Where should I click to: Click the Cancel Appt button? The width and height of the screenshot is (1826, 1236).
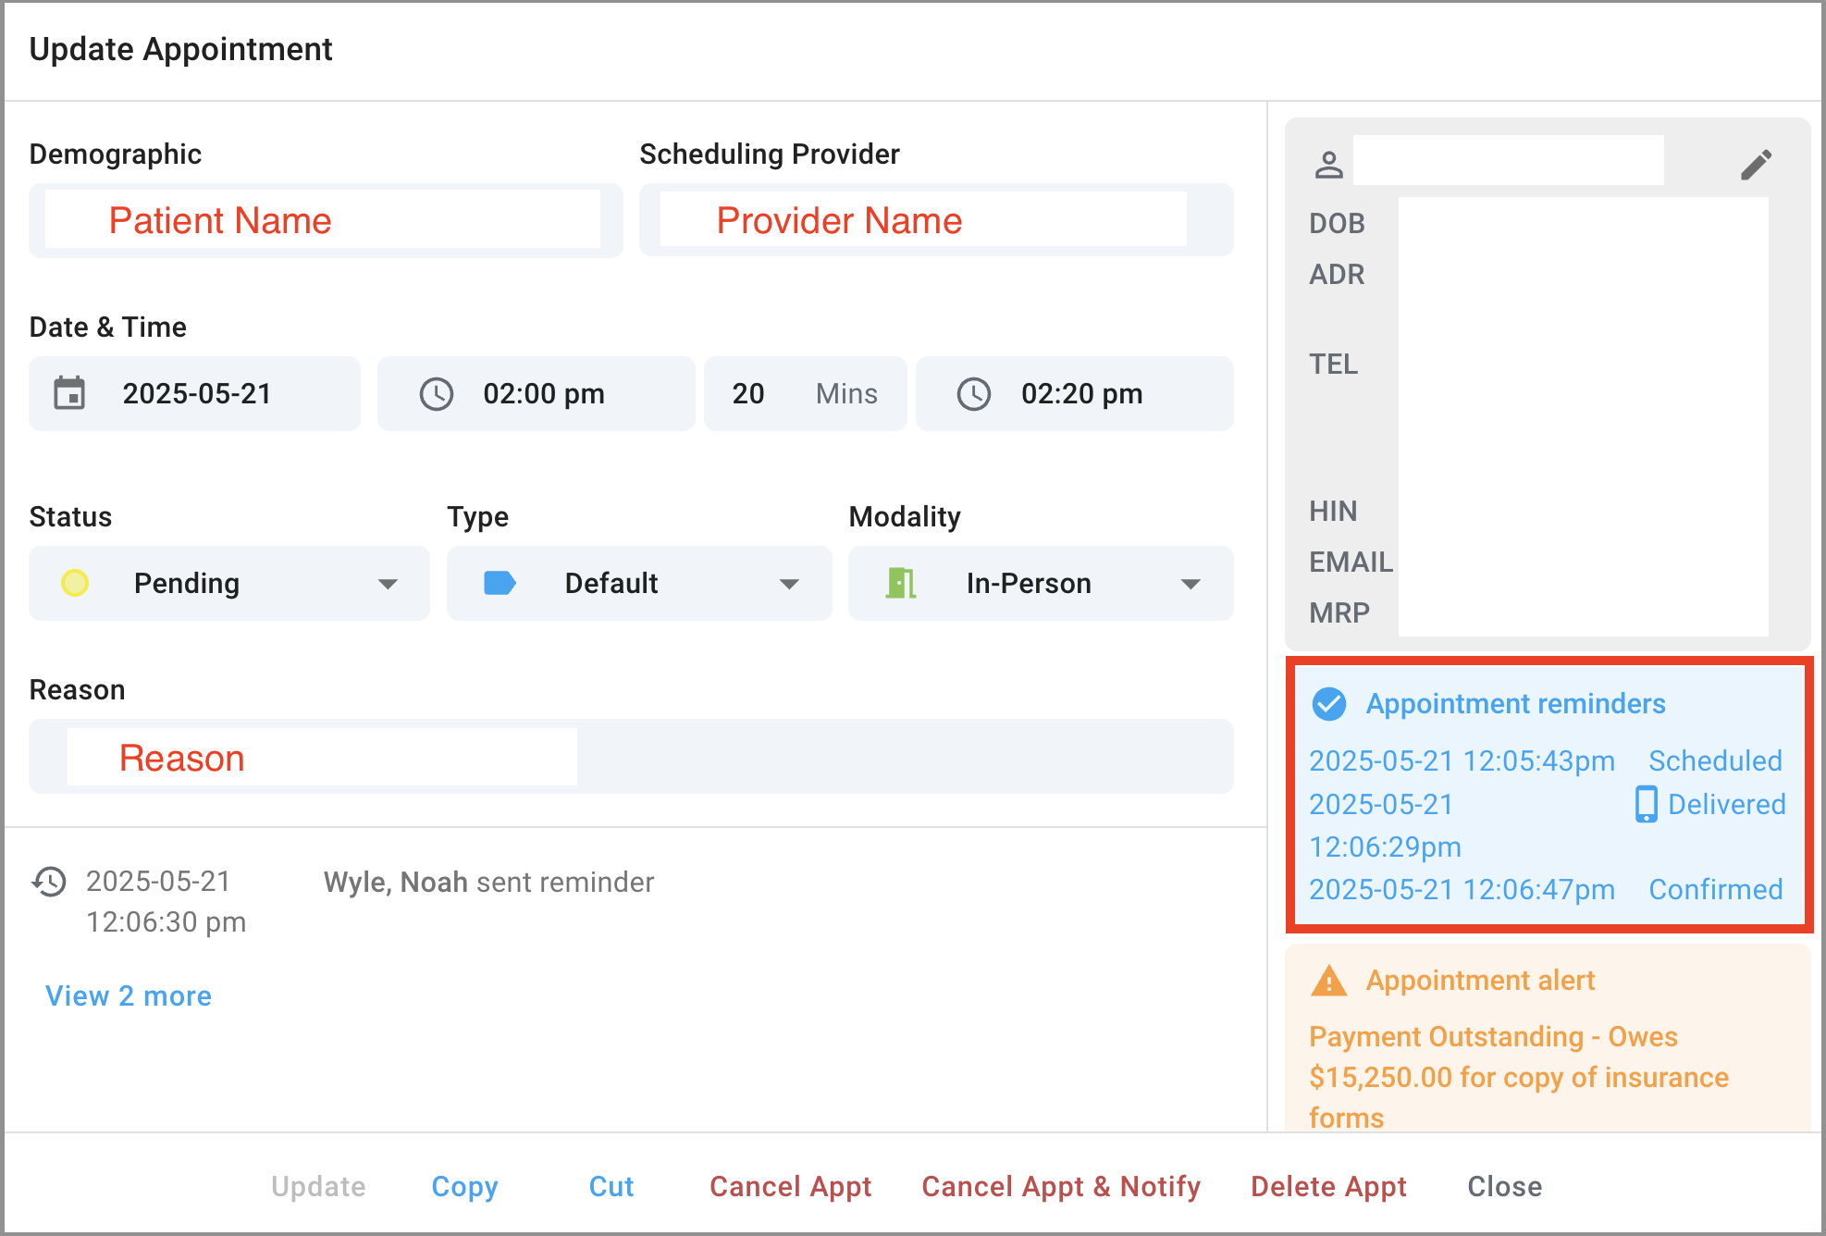pyautogui.click(x=790, y=1187)
